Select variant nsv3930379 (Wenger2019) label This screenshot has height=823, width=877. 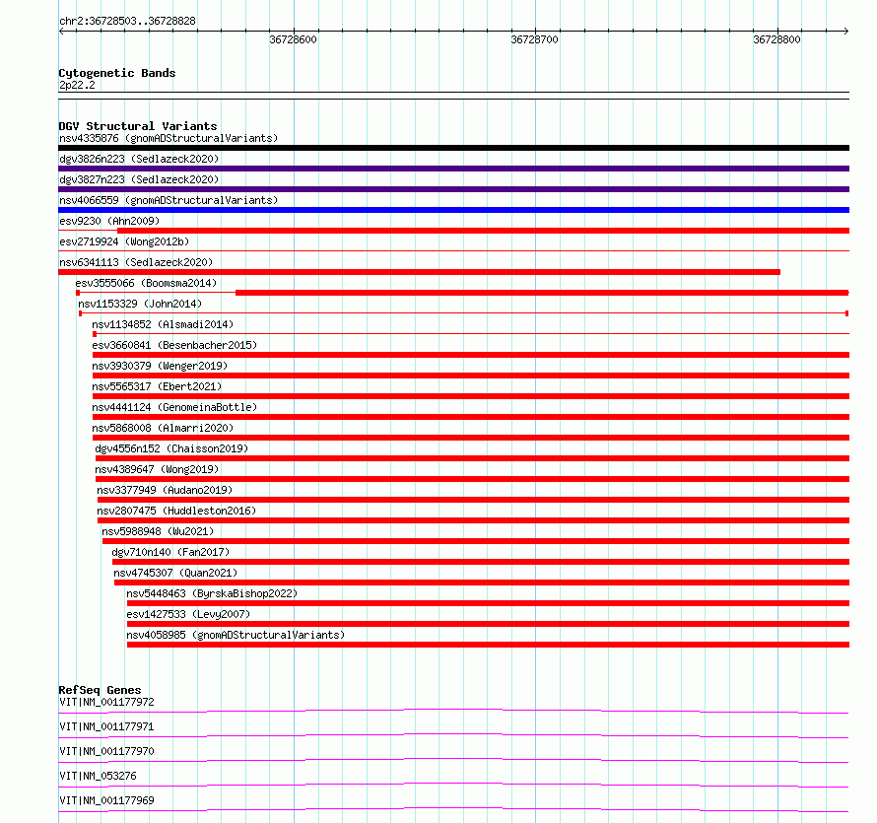click(x=160, y=366)
